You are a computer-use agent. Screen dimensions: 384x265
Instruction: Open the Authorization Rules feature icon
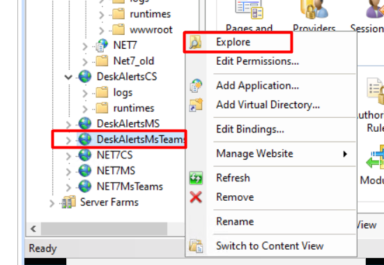(x=375, y=91)
